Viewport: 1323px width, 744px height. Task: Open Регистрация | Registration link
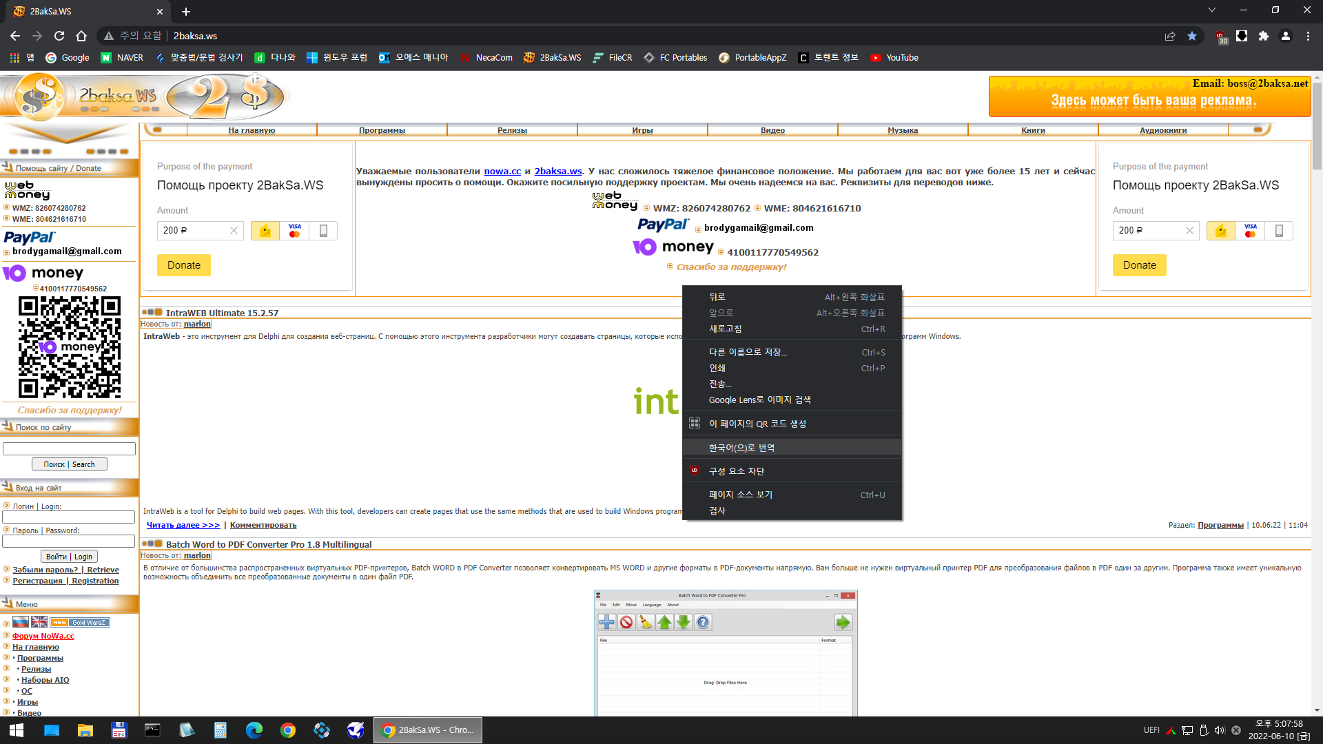click(x=65, y=581)
